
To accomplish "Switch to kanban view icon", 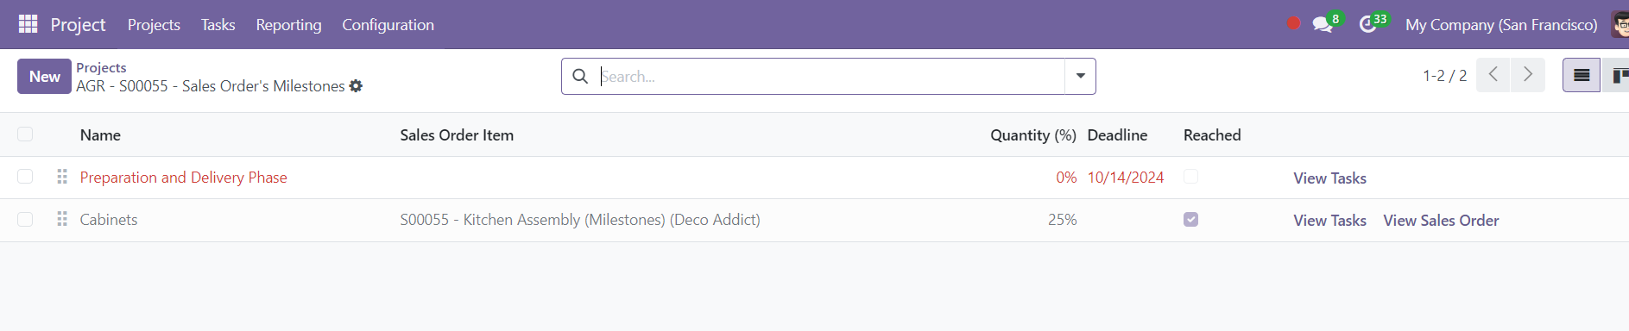I will (1616, 76).
